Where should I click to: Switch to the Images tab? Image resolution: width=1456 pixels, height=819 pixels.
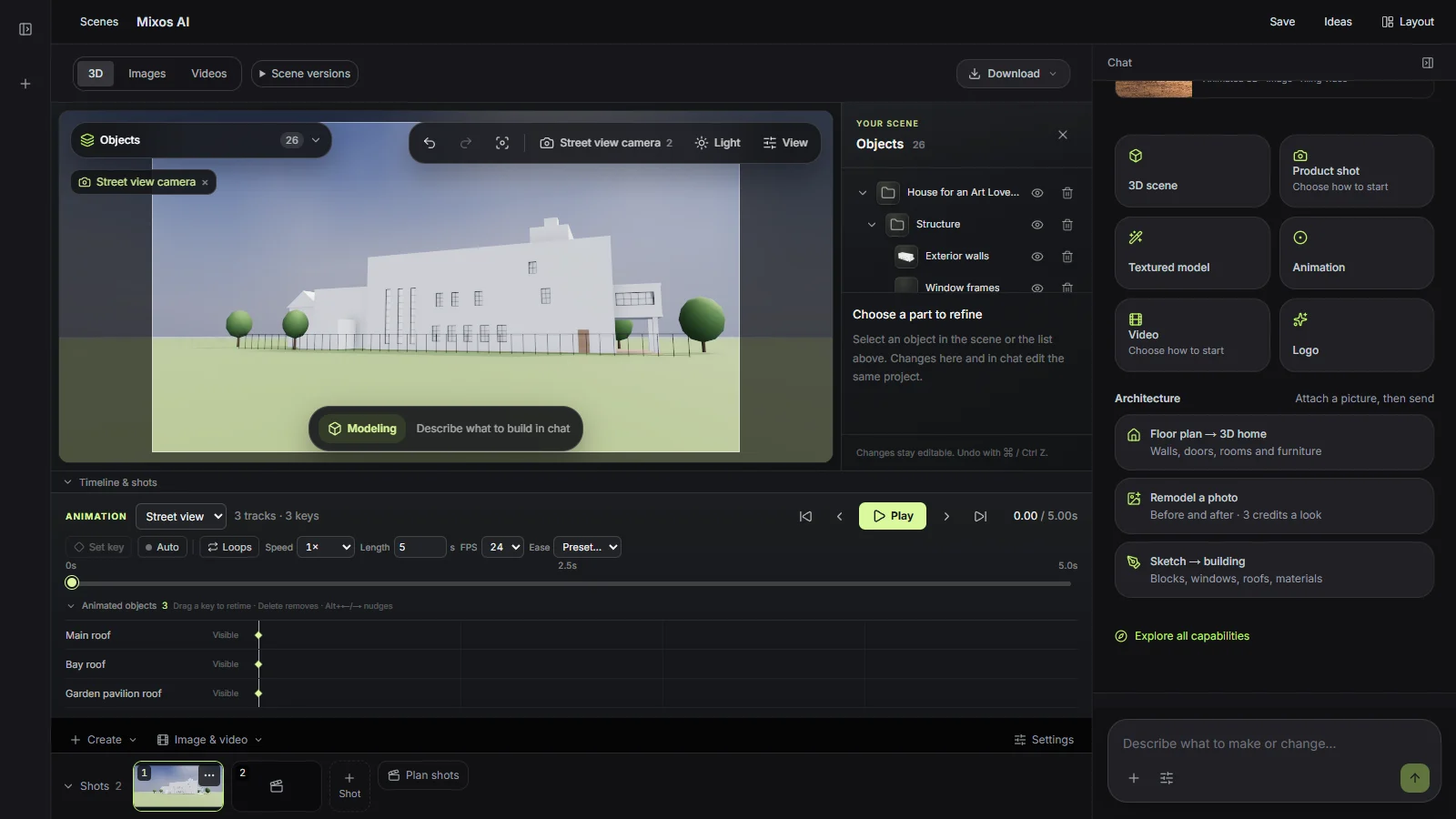147,74
